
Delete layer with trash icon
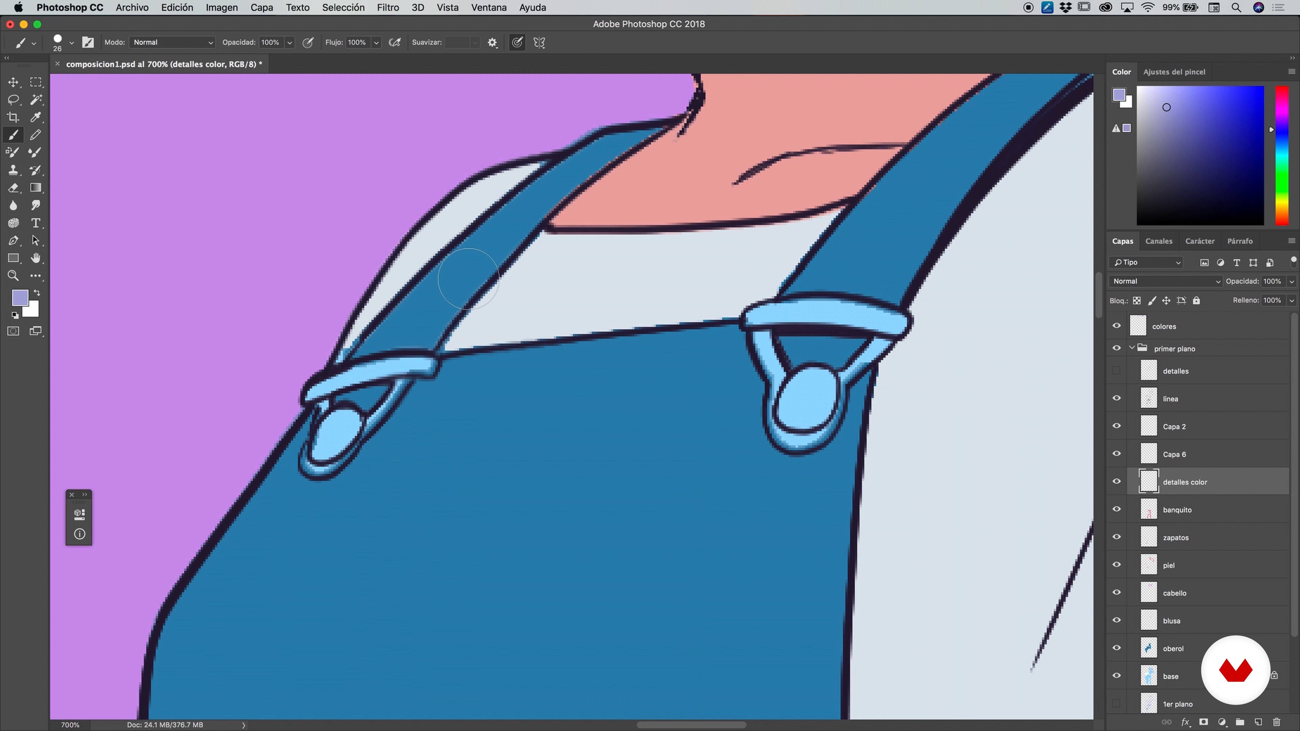point(1276,722)
